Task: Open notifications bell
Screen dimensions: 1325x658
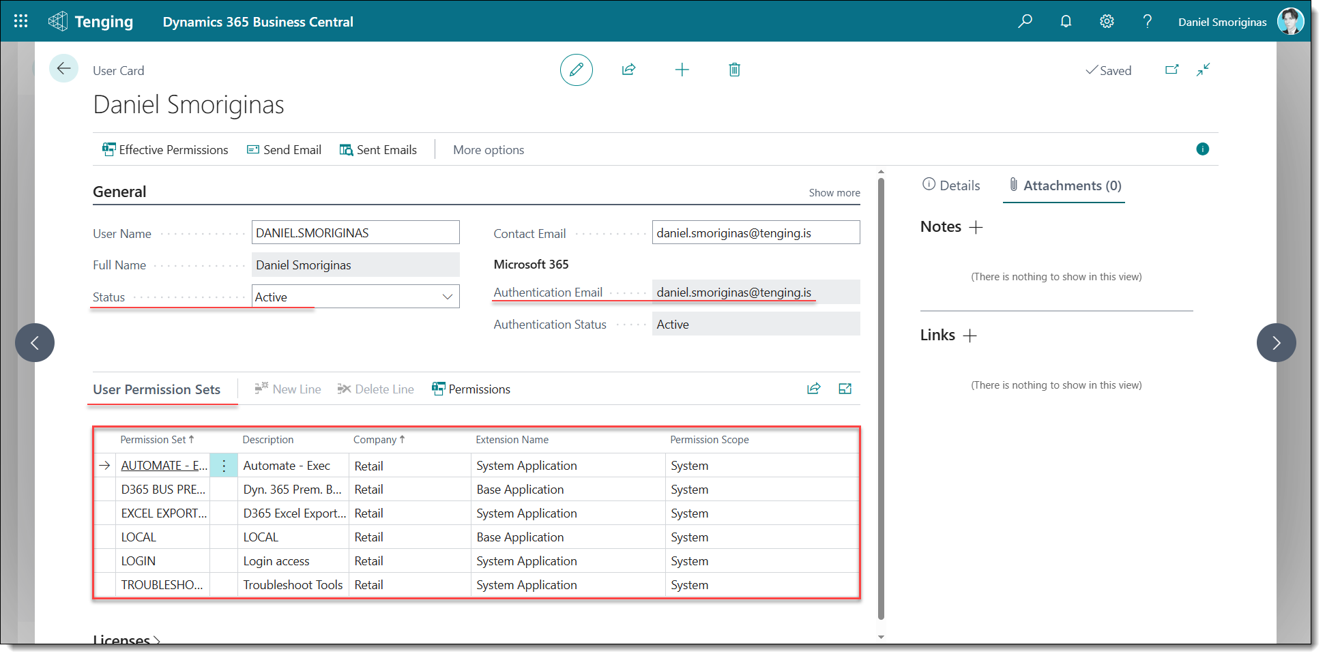Action: tap(1066, 21)
